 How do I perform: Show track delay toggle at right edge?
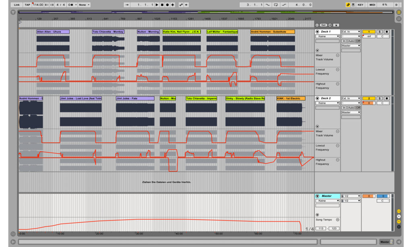[399, 227]
